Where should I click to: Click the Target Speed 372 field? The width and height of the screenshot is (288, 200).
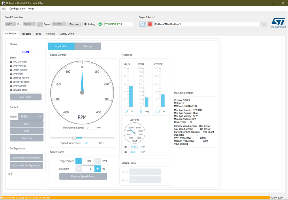(x=88, y=161)
